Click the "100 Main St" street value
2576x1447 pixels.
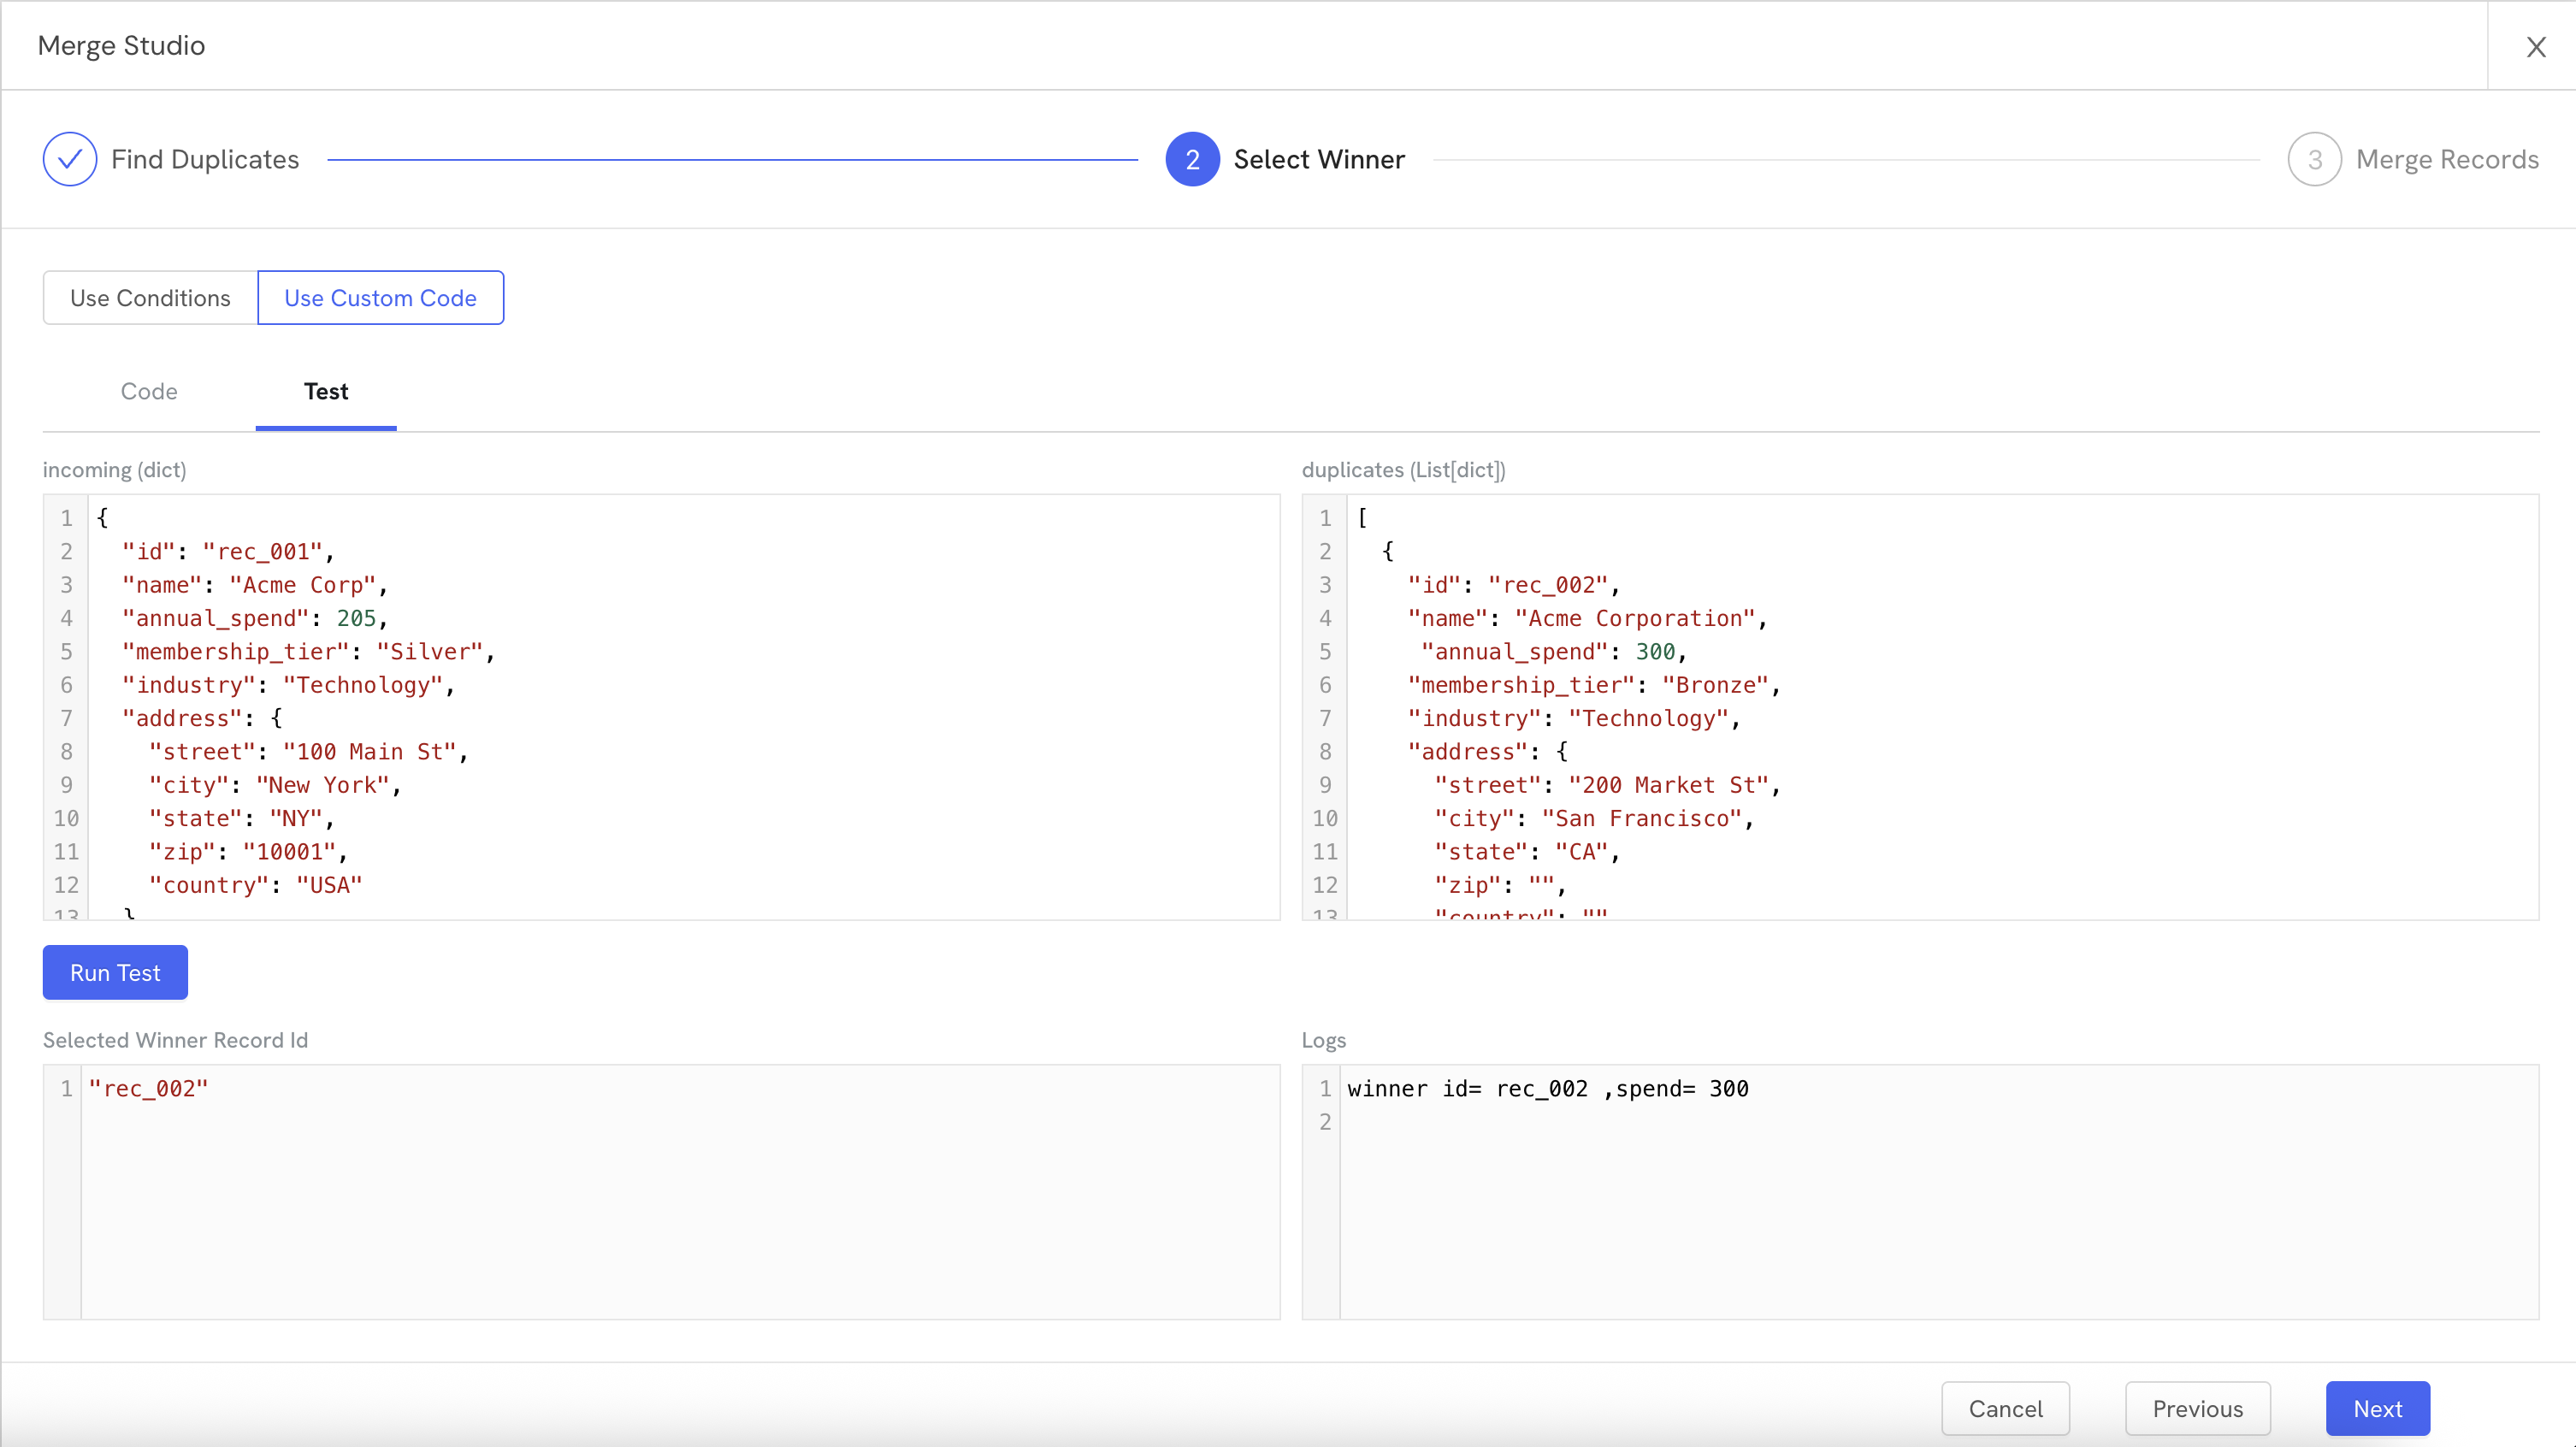click(x=369, y=752)
